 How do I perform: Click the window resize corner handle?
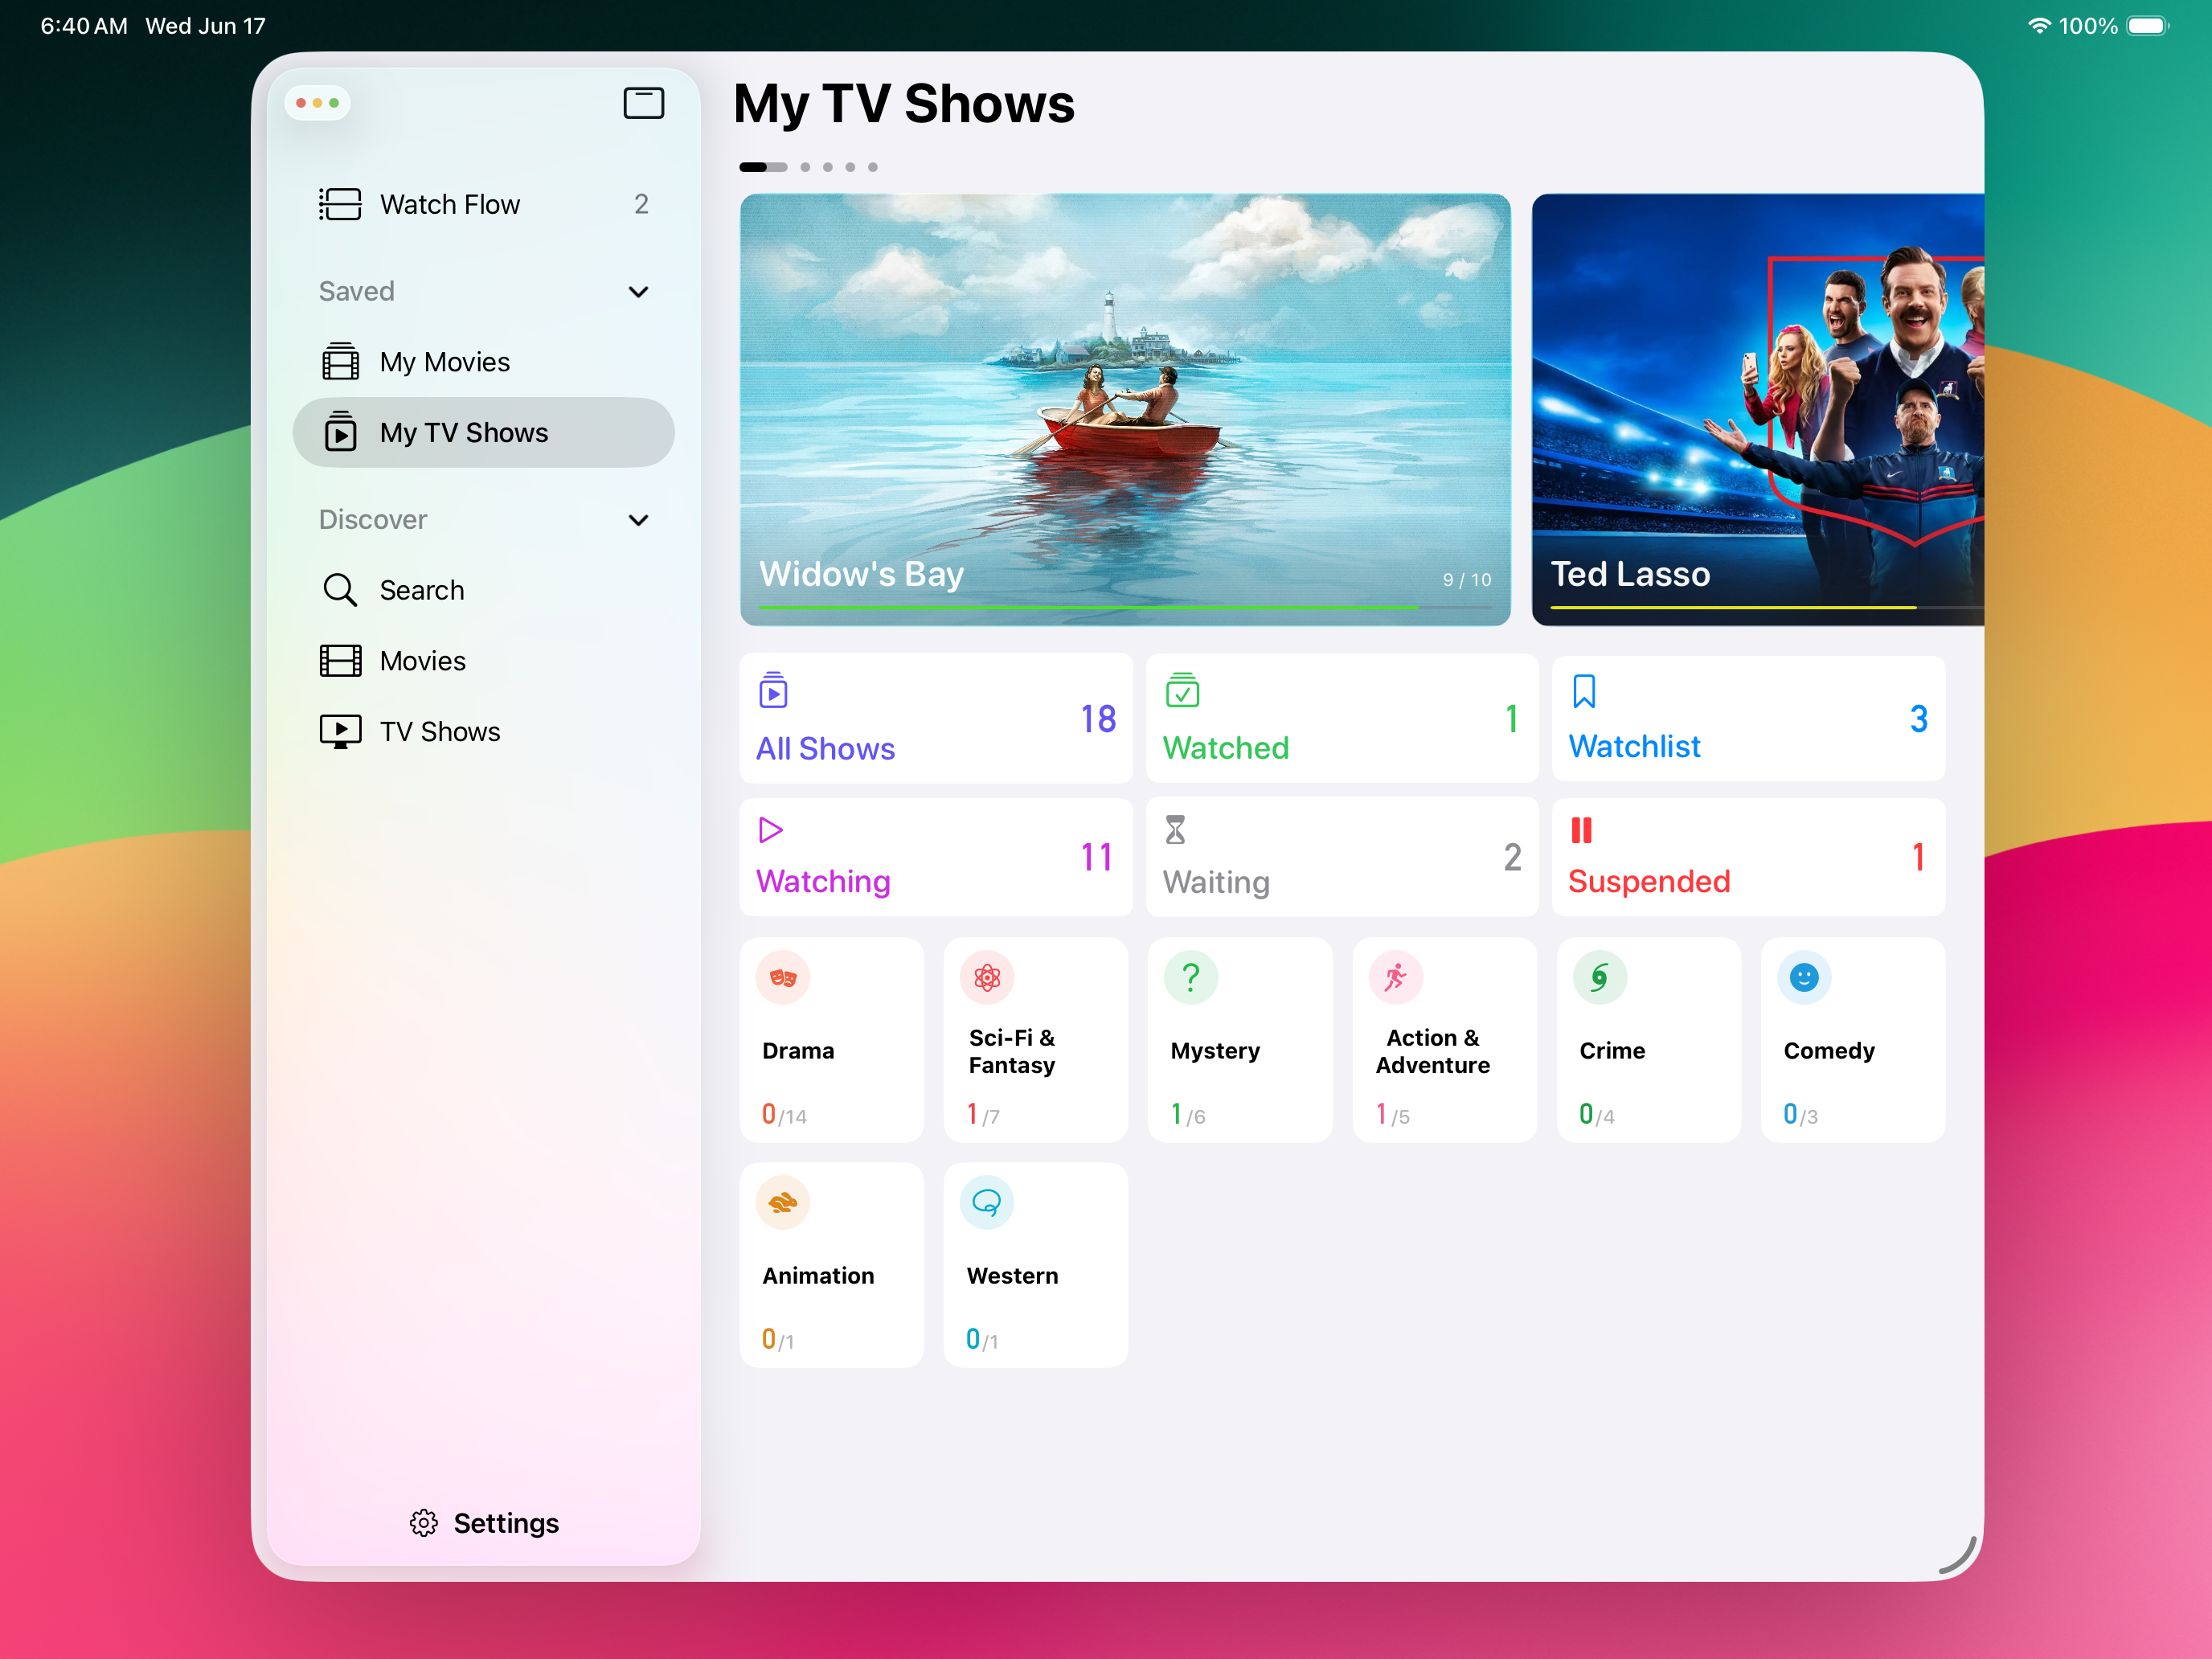point(1958,1556)
